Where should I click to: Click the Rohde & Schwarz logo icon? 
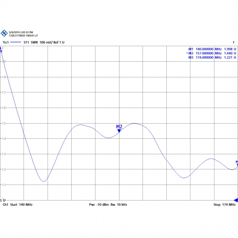pos(4,33)
